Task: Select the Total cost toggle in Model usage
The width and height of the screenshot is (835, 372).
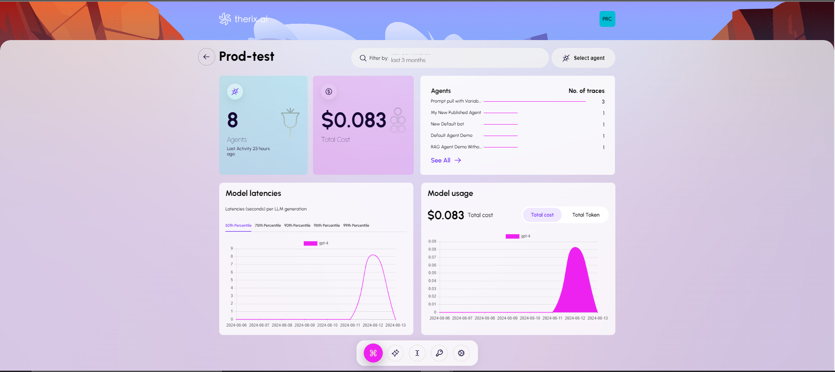Action: (x=542, y=215)
